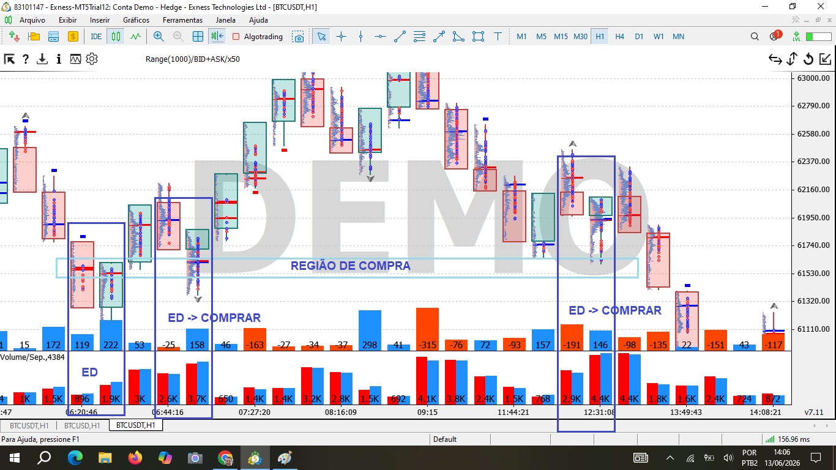836x470 pixels.
Task: Open Windows Start menu
Action: pos(14,458)
